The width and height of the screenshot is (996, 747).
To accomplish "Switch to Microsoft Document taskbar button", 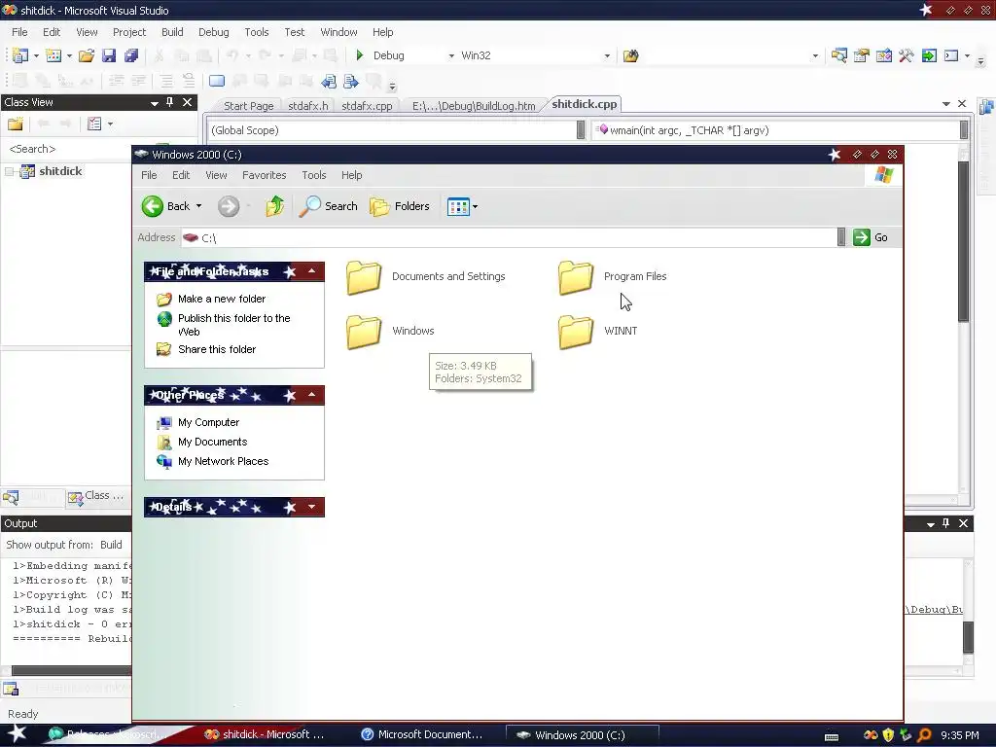I will [422, 735].
